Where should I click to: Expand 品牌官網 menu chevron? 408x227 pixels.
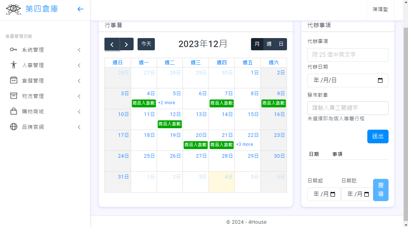coord(79,127)
